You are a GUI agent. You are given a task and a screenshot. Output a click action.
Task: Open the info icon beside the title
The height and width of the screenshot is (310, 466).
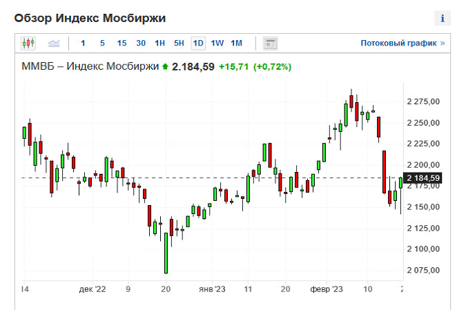pyautogui.click(x=442, y=18)
